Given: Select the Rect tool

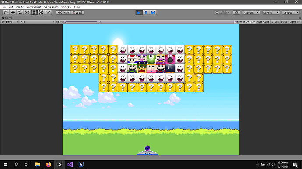Looking at the screenshot, I should [34, 13].
